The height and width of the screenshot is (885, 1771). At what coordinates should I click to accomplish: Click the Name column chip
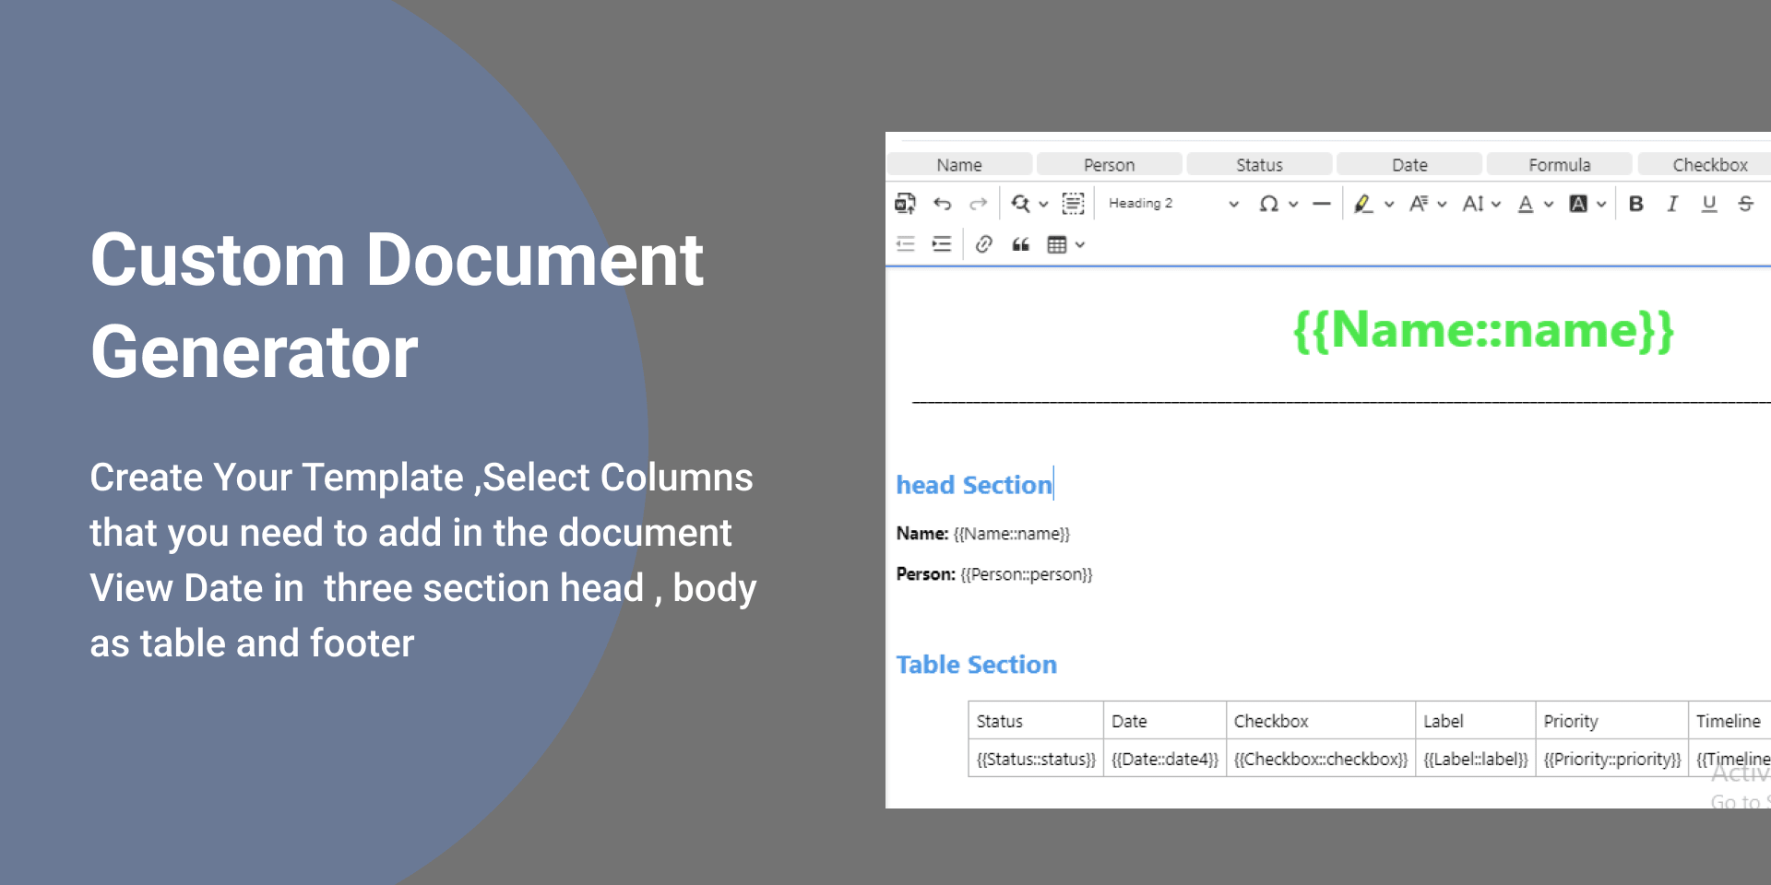pos(959,164)
